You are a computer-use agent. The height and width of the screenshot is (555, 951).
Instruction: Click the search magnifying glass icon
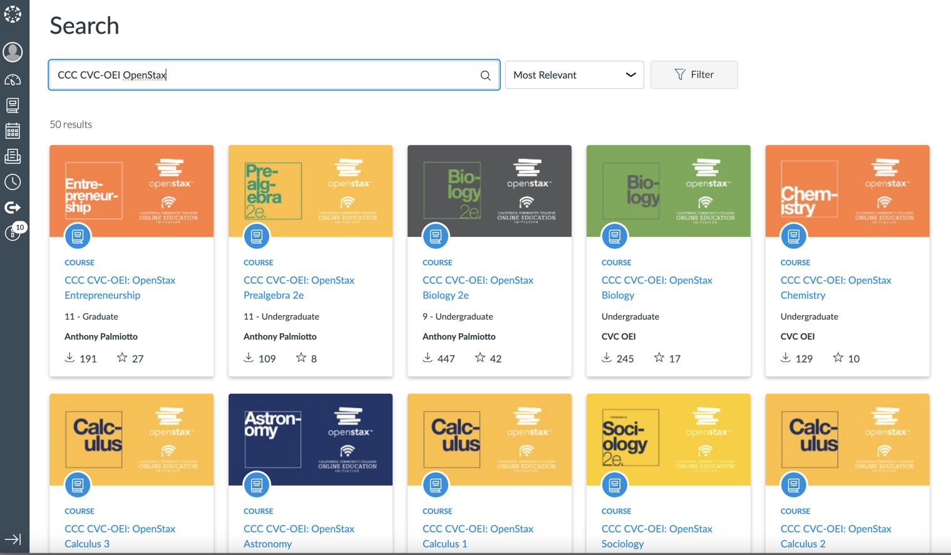pos(485,75)
